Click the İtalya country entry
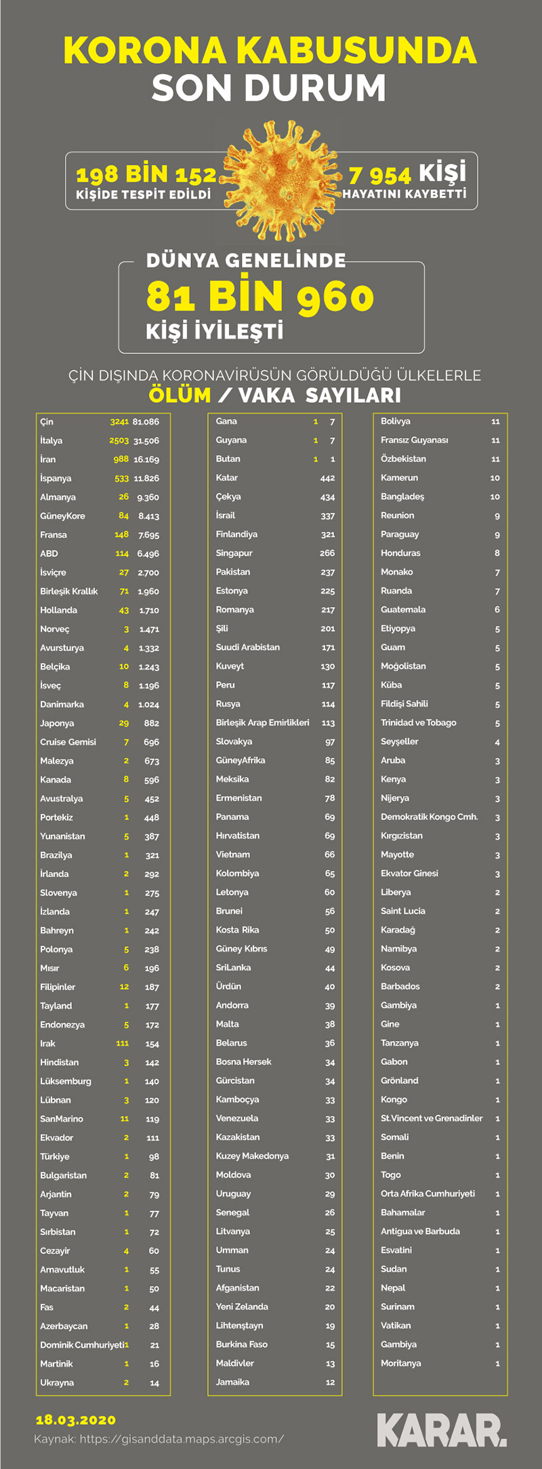The image size is (542, 1469). (51, 441)
